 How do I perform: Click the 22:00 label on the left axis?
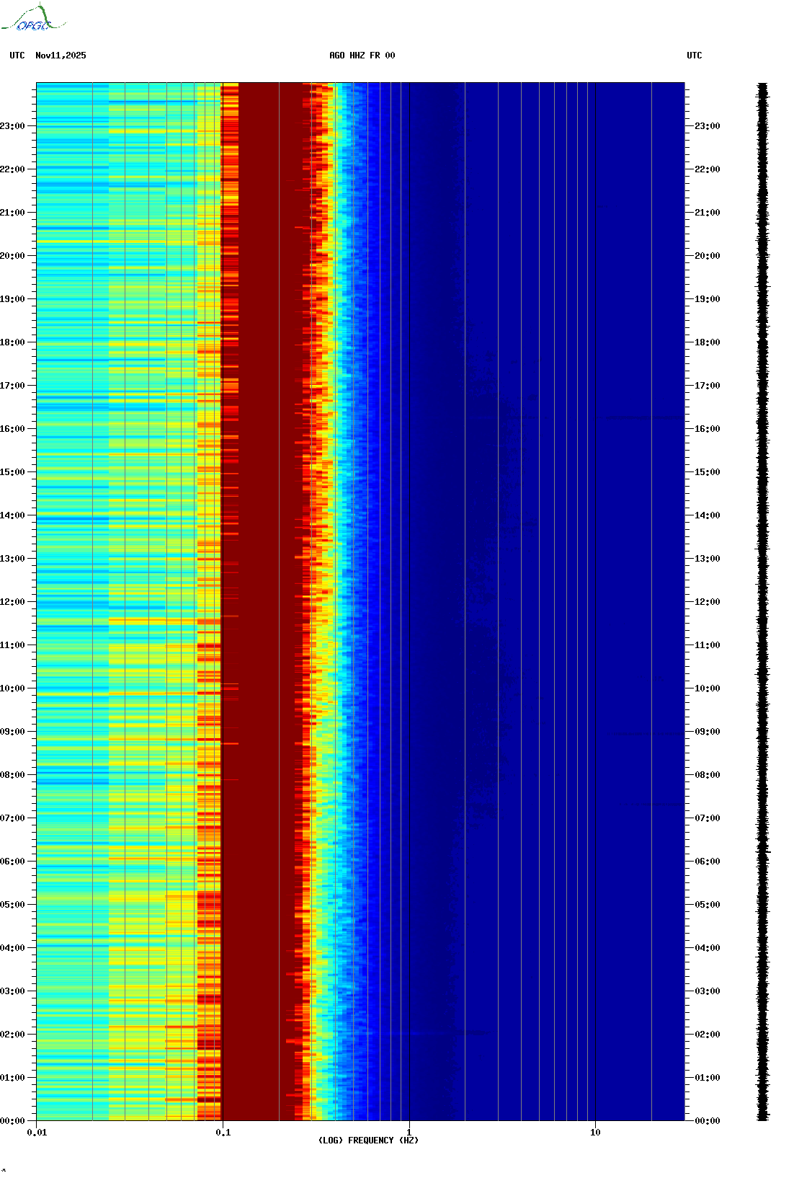pos(12,169)
